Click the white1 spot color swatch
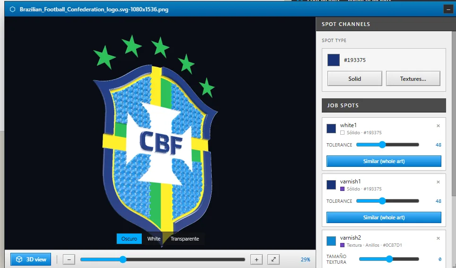Screen dimensions: 456x268 coord(331,129)
